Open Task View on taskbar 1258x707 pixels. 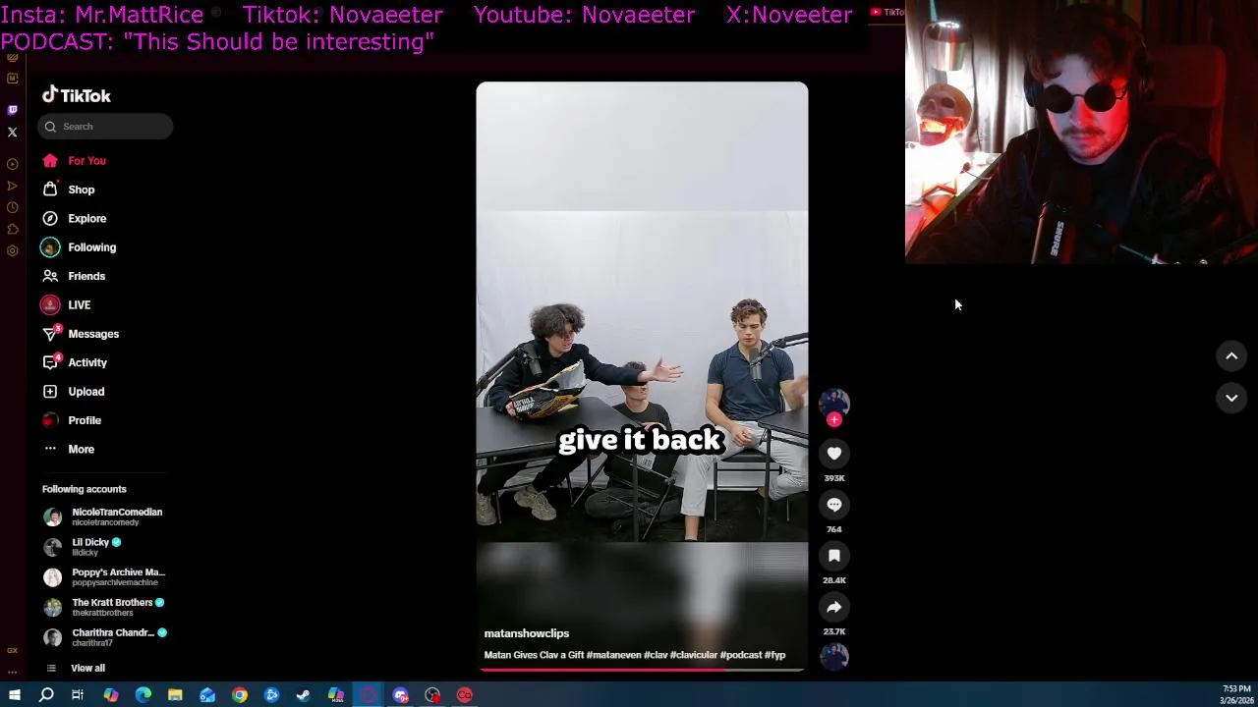tap(78, 695)
